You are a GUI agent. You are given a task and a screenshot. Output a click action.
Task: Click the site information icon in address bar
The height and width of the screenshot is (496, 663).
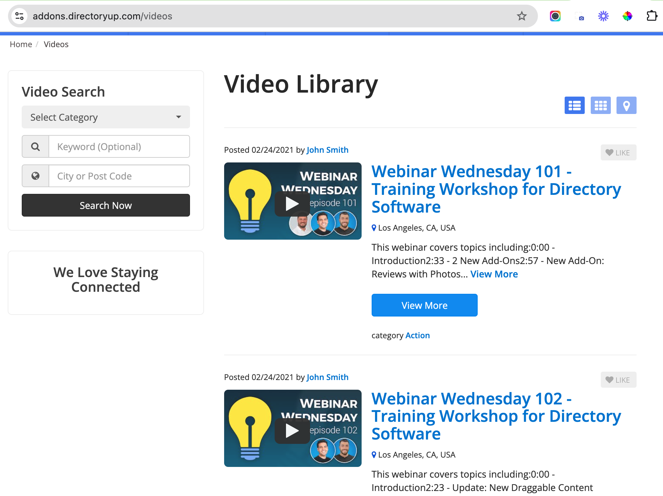19,16
